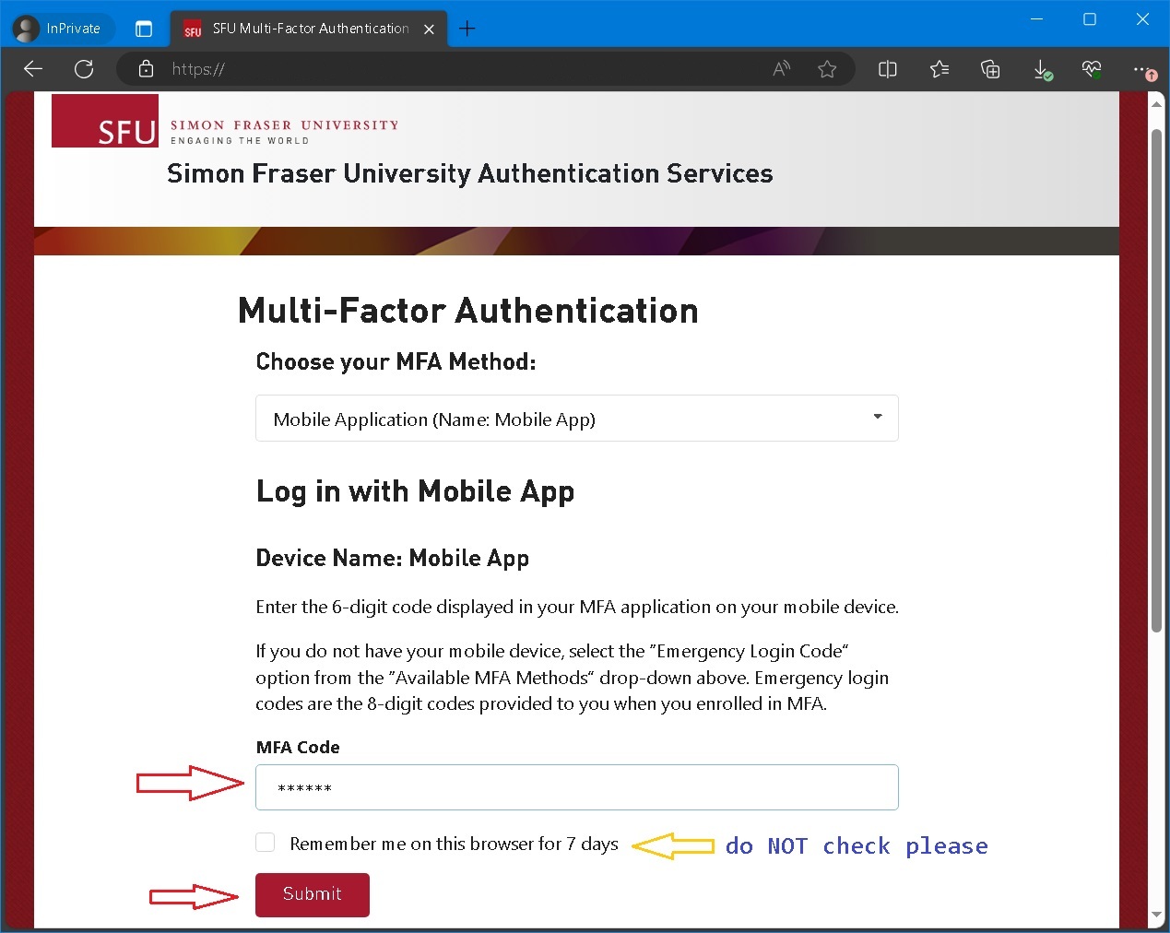The height and width of the screenshot is (933, 1170).
Task: Click the Read aloud icon in the toolbar
Action: (781, 68)
